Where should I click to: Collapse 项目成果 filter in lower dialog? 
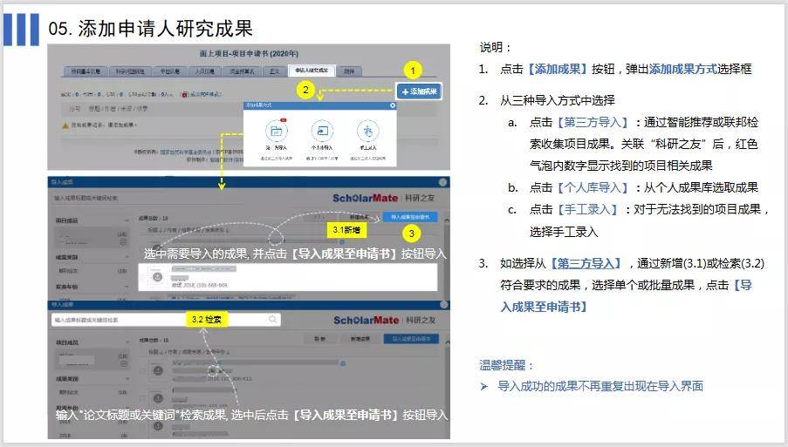[x=127, y=342]
